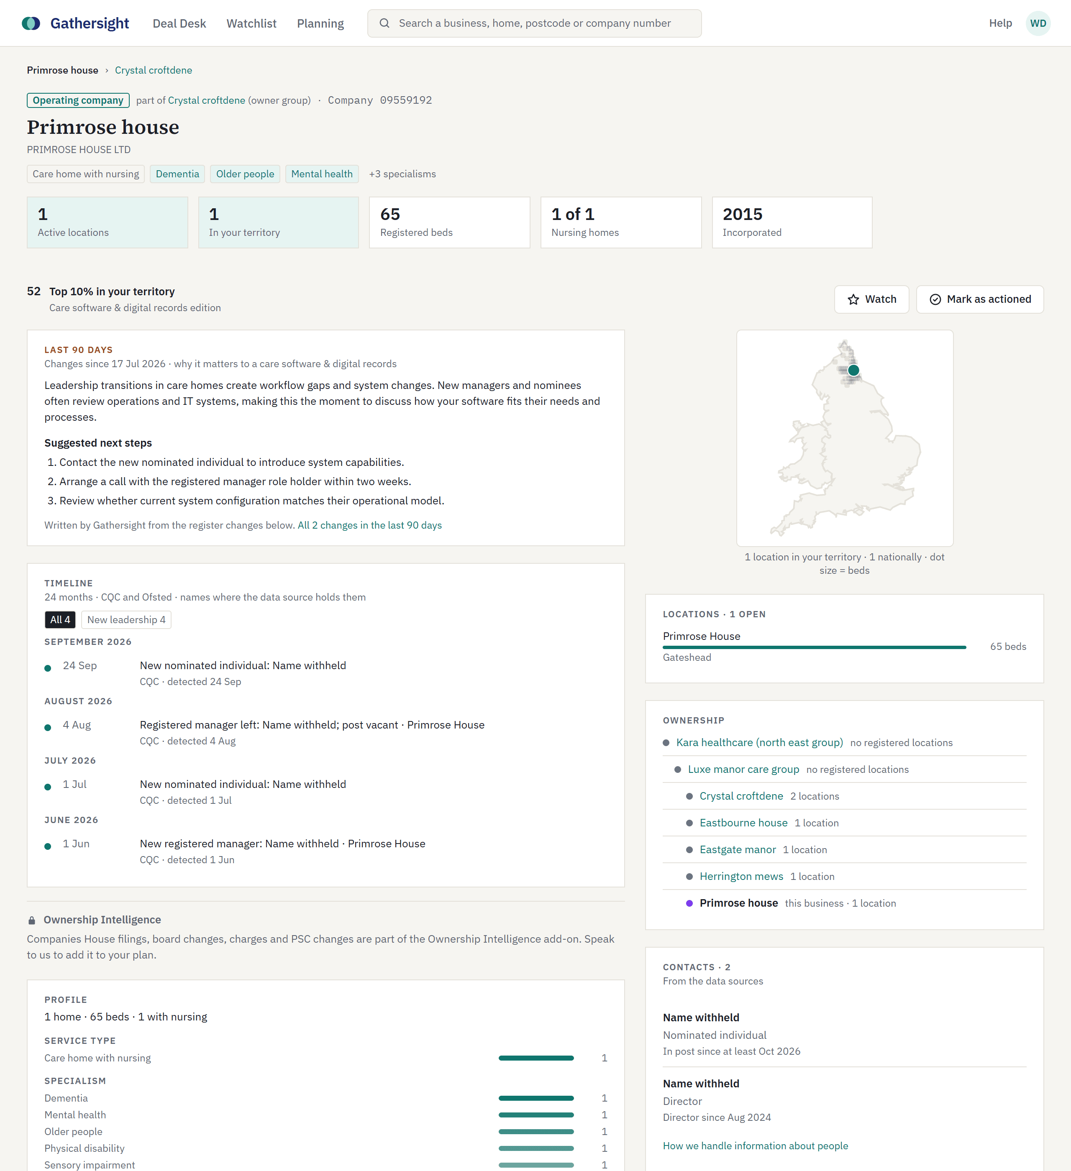Focus the business search field

[534, 23]
